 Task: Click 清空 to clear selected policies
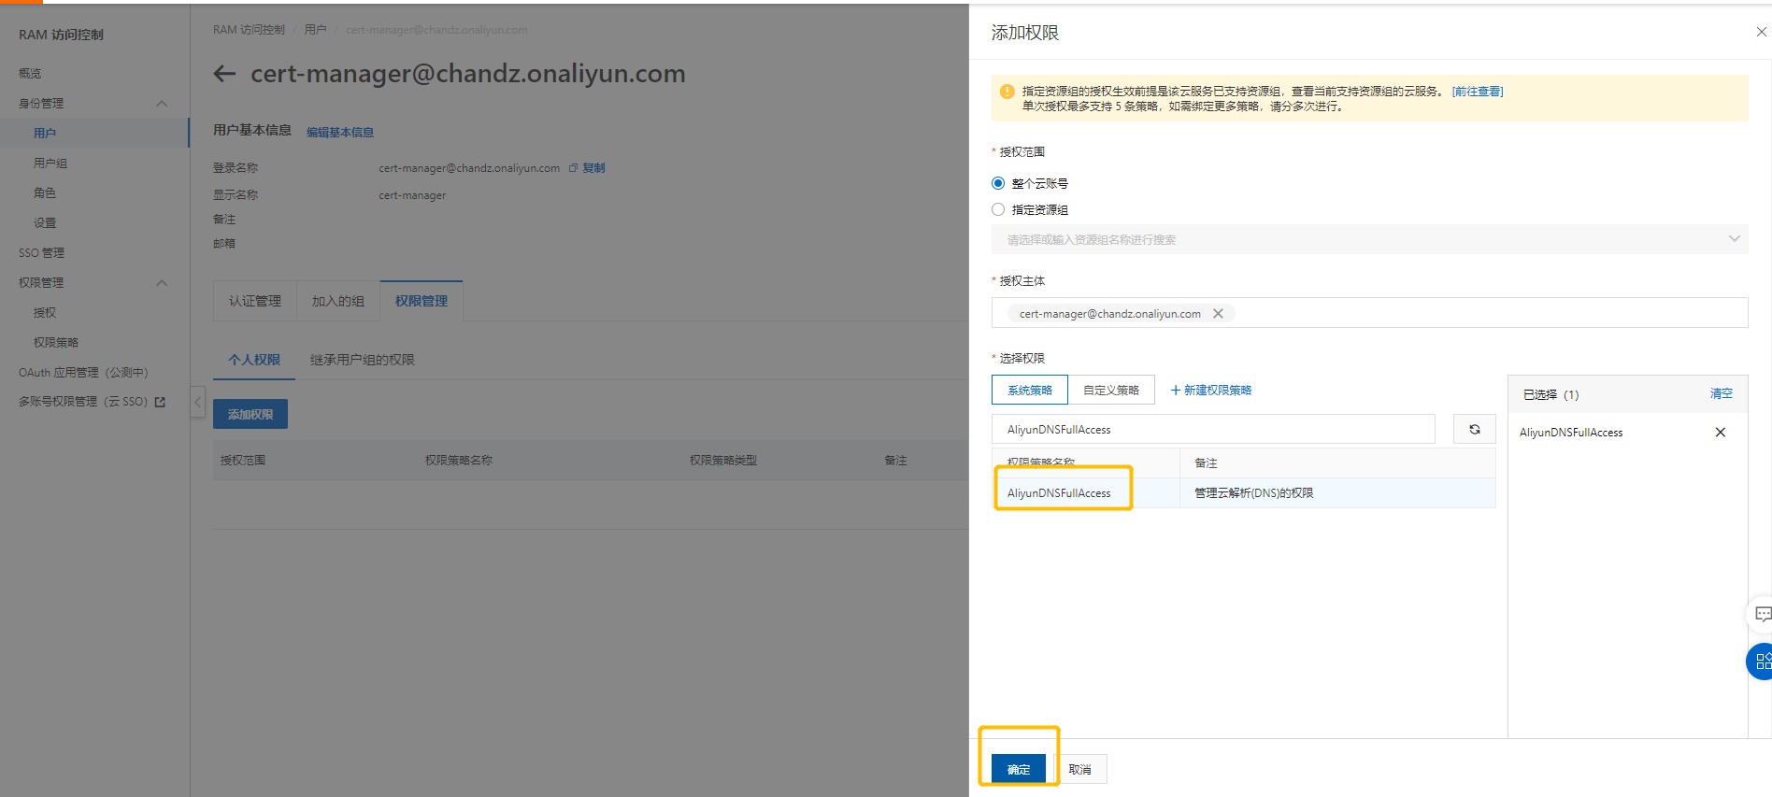1722,393
